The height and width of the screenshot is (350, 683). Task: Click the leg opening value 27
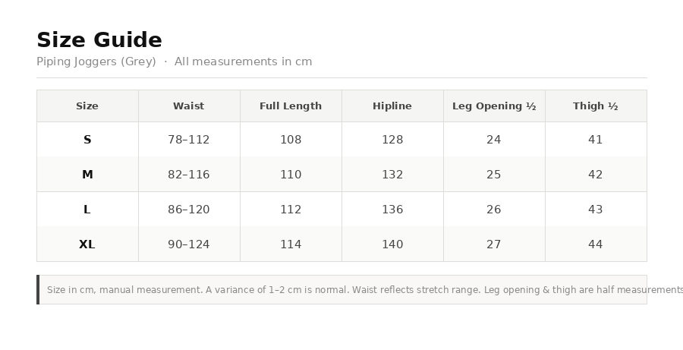494,244
